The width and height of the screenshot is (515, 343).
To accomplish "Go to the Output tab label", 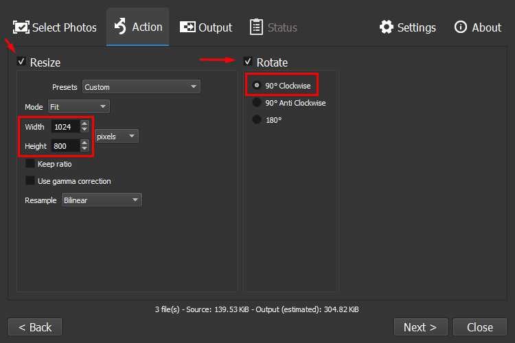I will (x=215, y=27).
